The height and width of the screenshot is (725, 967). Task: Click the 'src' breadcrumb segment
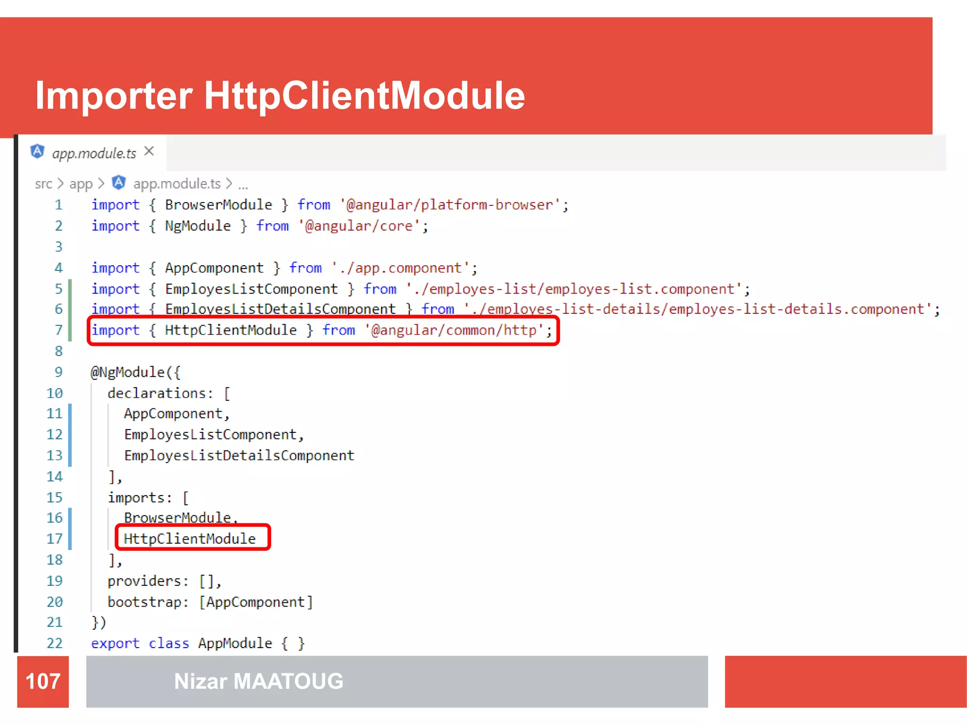point(43,184)
